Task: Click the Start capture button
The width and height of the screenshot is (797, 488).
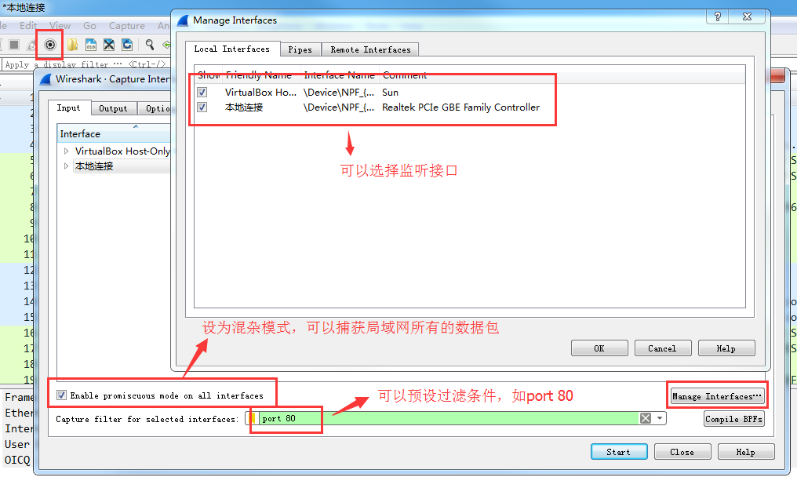Action: click(619, 452)
